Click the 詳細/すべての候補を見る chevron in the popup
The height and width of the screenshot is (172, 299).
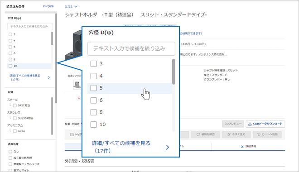tap(168, 147)
